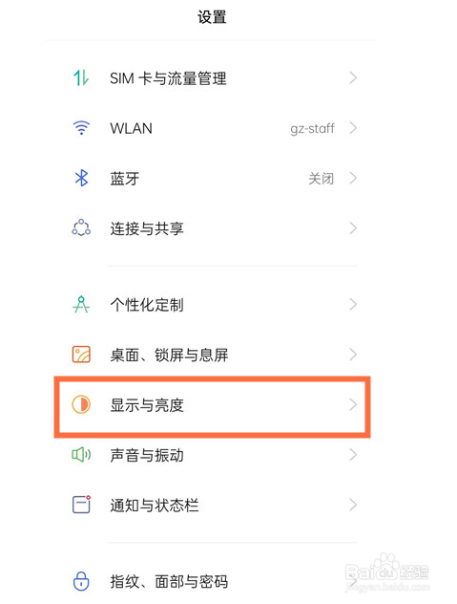Tap the 设置 page title
This screenshot has width=457, height=604.
[212, 17]
